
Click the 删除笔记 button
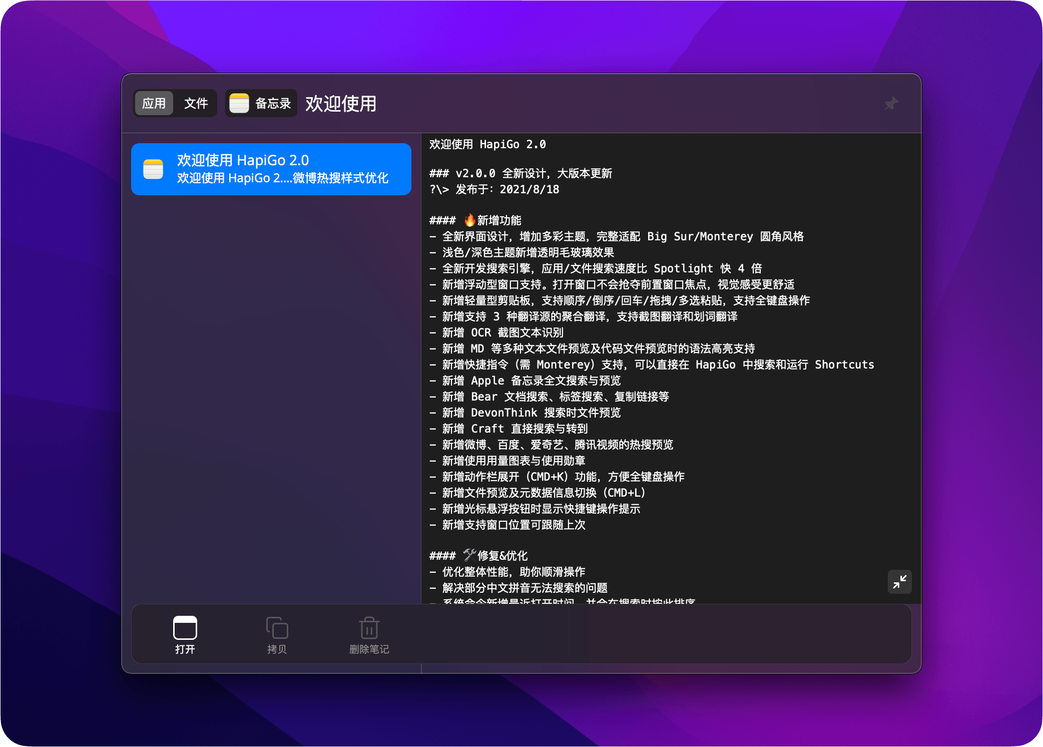[x=368, y=636]
